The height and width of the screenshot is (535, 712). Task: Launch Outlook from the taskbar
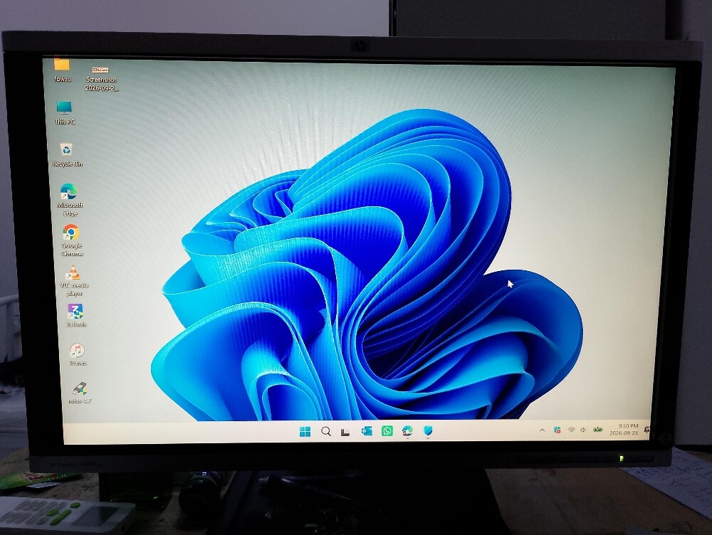(367, 430)
